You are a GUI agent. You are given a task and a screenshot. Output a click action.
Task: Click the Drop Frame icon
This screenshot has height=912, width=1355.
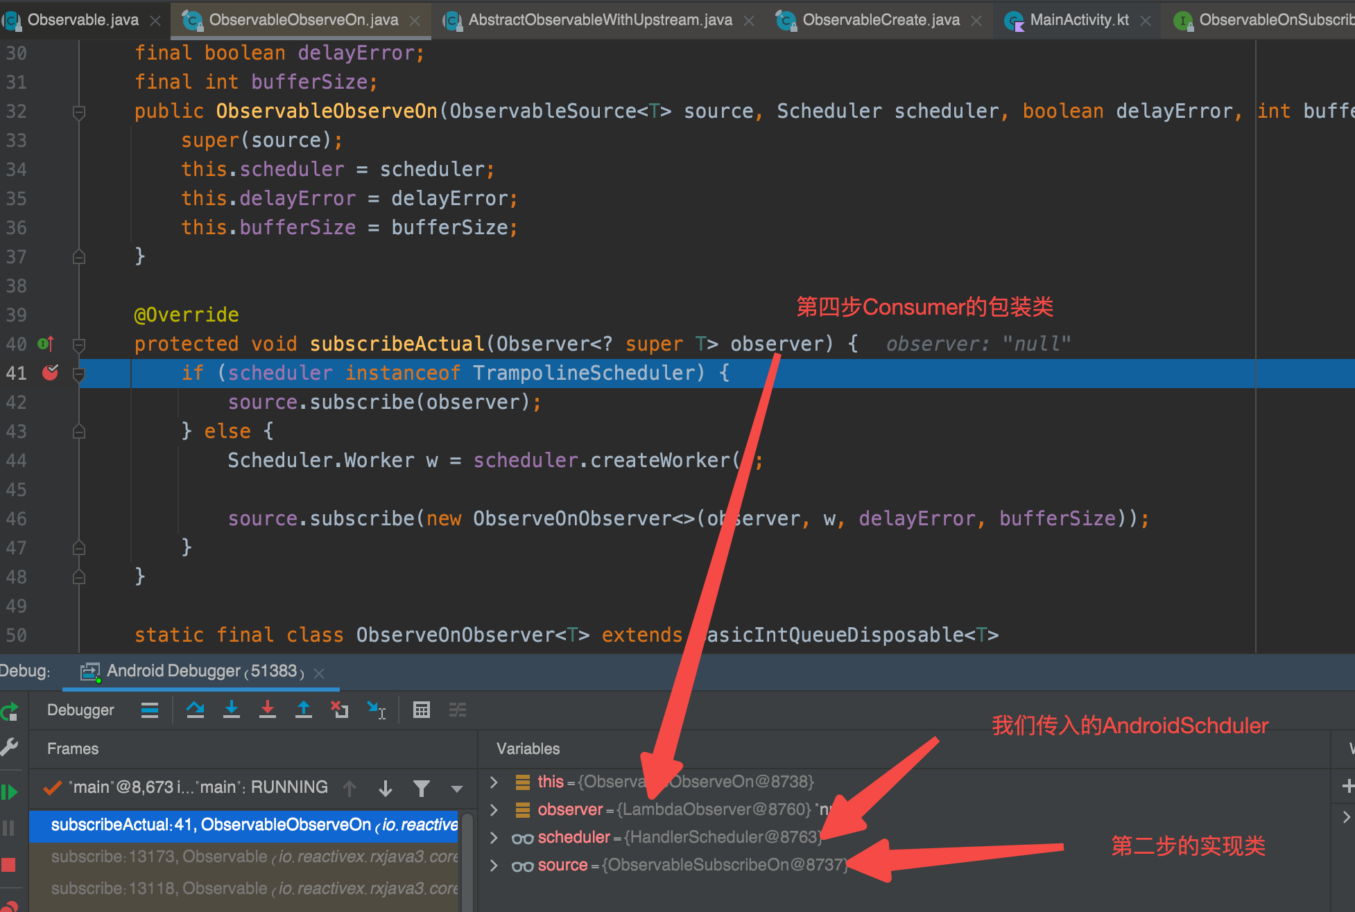pyautogui.click(x=340, y=710)
